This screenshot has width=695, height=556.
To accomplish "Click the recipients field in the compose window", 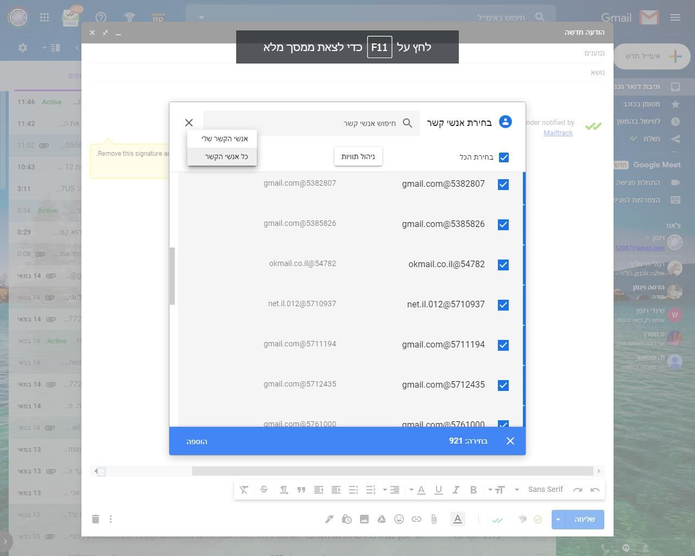I will (347, 53).
